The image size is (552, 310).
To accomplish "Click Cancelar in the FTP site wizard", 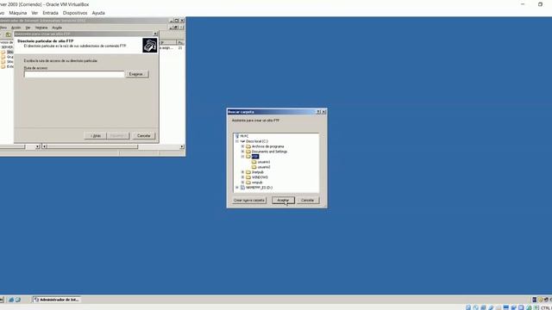I will coord(144,136).
